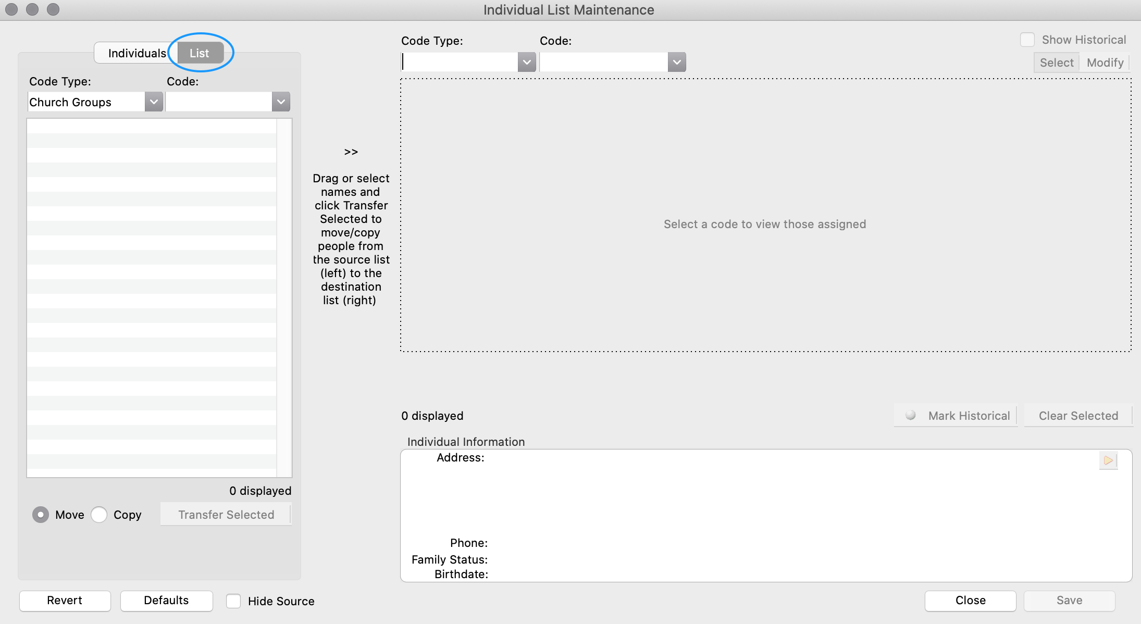1141x624 pixels.
Task: Expand the Church Groups code type dropdown
Action: [154, 102]
